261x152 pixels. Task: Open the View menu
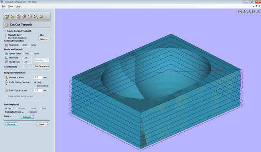click(x=10, y=6)
